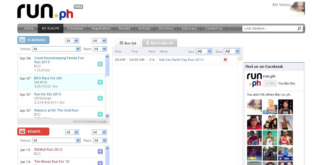The height and width of the screenshot is (165, 324).
Task: Open Advocacy in navigation bar
Action: 189,28
